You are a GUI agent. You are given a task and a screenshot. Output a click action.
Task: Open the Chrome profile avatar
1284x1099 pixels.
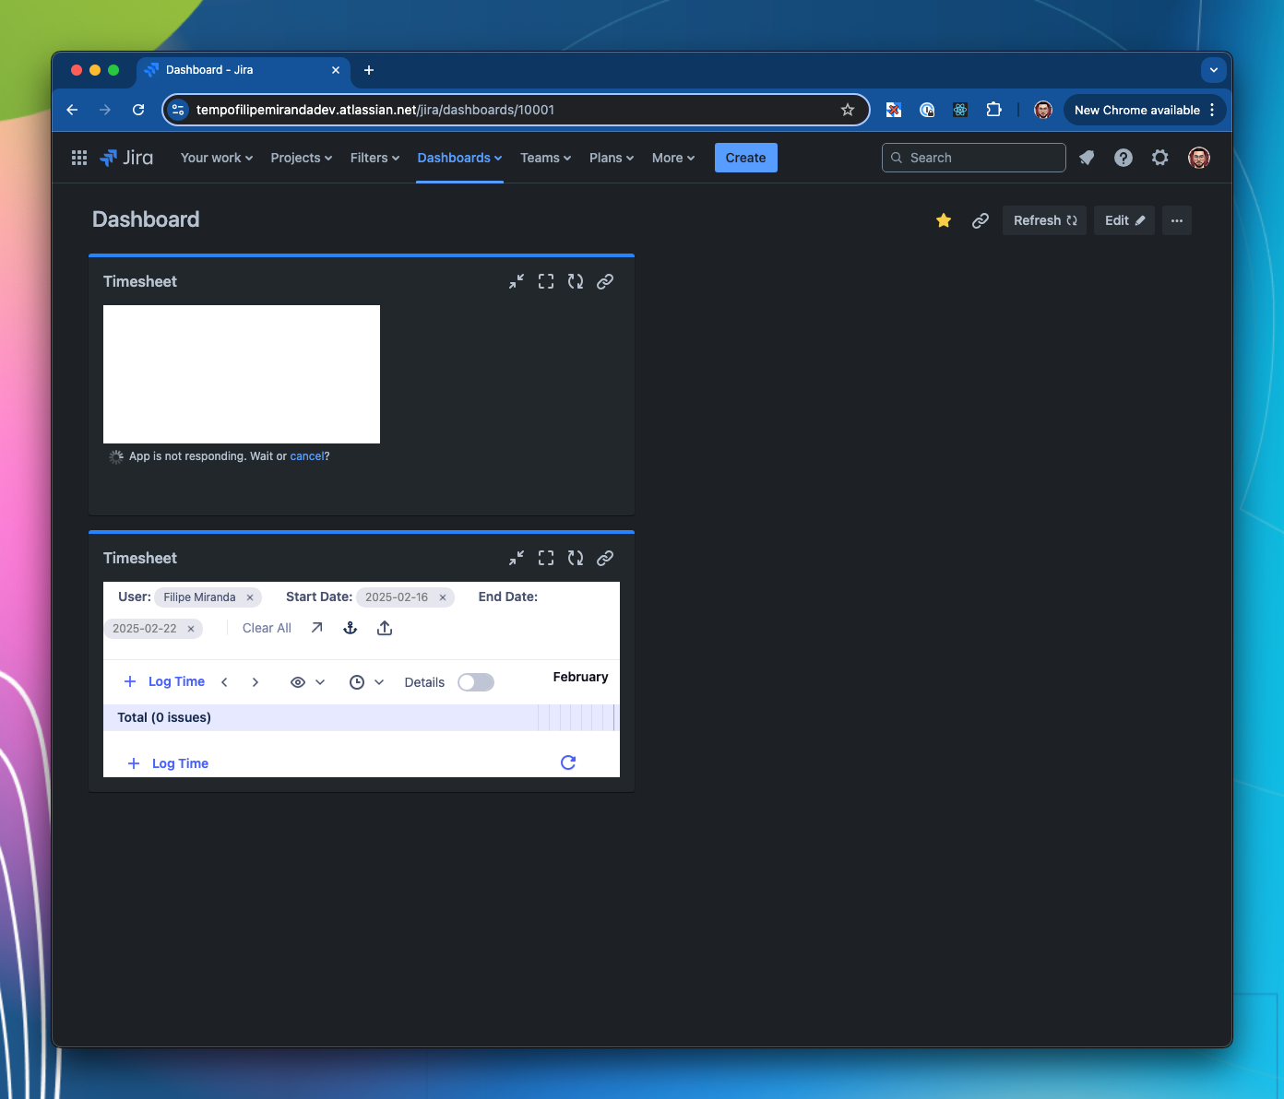[1043, 110]
